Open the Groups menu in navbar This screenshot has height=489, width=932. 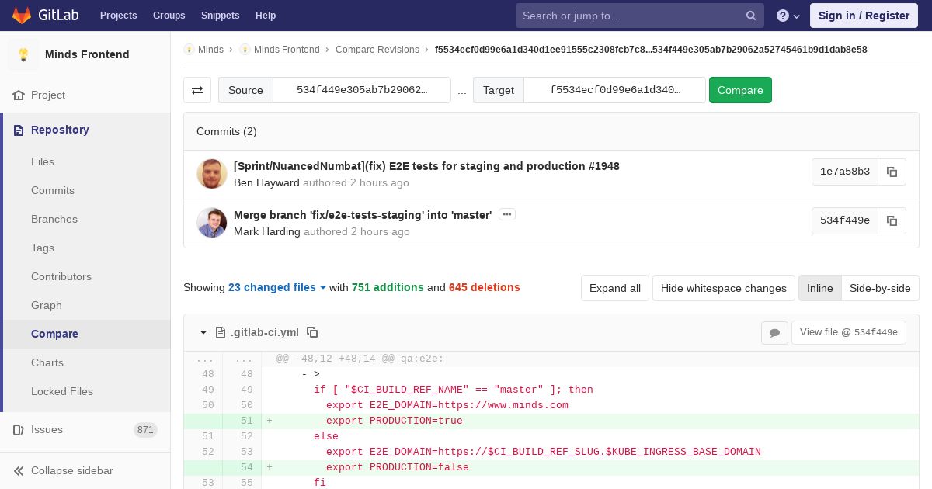[169, 16]
